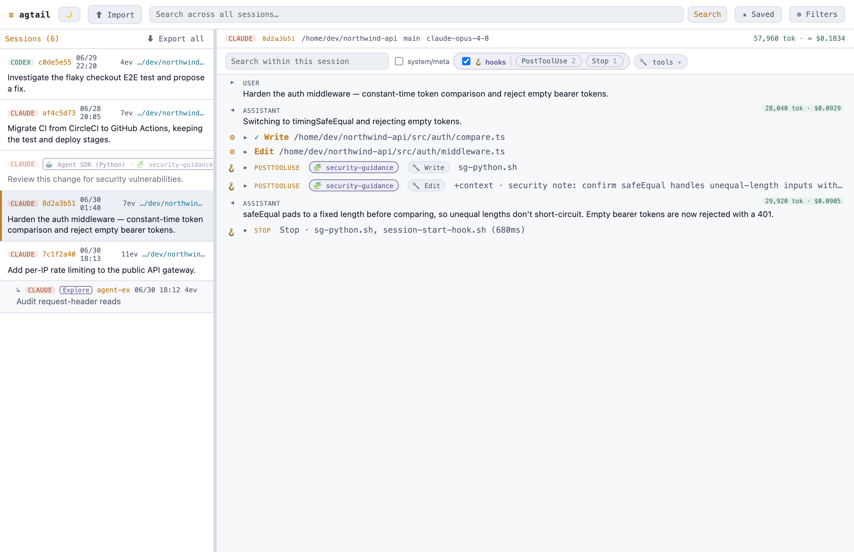
Task: Click the sg-python.sh hook script text
Action: coord(487,167)
